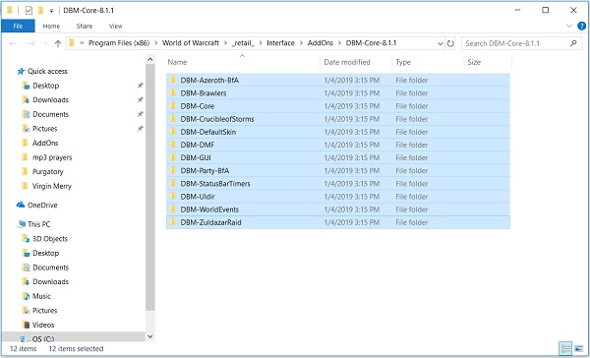This screenshot has width=590, height=358.
Task: Open Videos under This PC
Action: point(43,325)
